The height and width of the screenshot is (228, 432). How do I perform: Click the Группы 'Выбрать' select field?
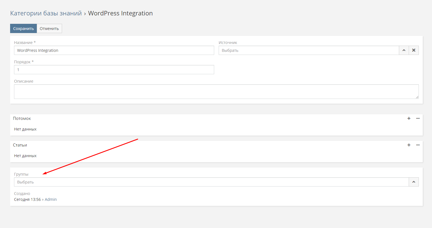coord(211,182)
